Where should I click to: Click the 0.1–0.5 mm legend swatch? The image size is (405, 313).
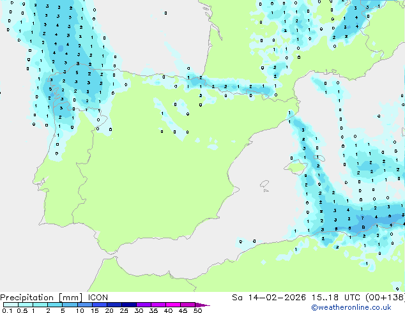tap(11, 305)
